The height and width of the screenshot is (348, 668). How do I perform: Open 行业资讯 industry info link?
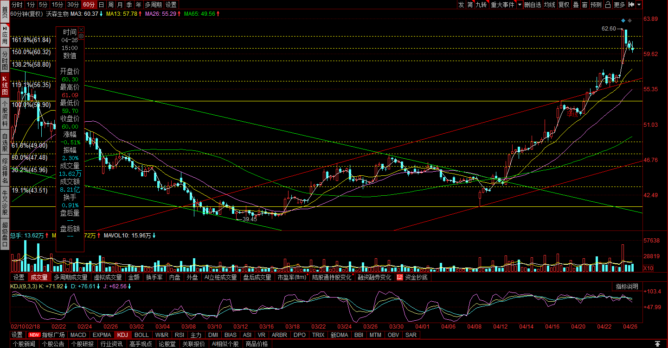click(111, 344)
